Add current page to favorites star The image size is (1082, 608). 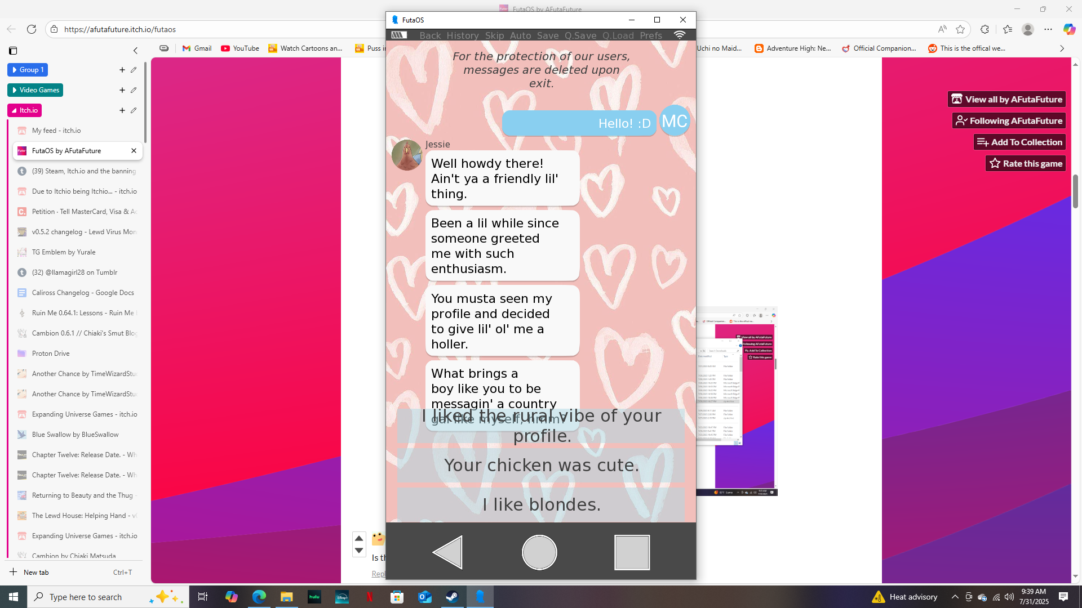(x=960, y=29)
